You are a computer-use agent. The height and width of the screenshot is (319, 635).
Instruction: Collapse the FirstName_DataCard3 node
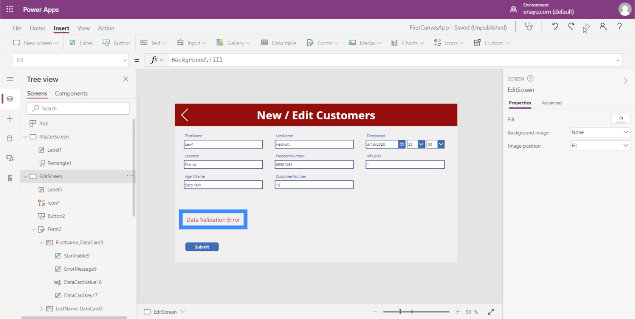[x=42, y=242]
